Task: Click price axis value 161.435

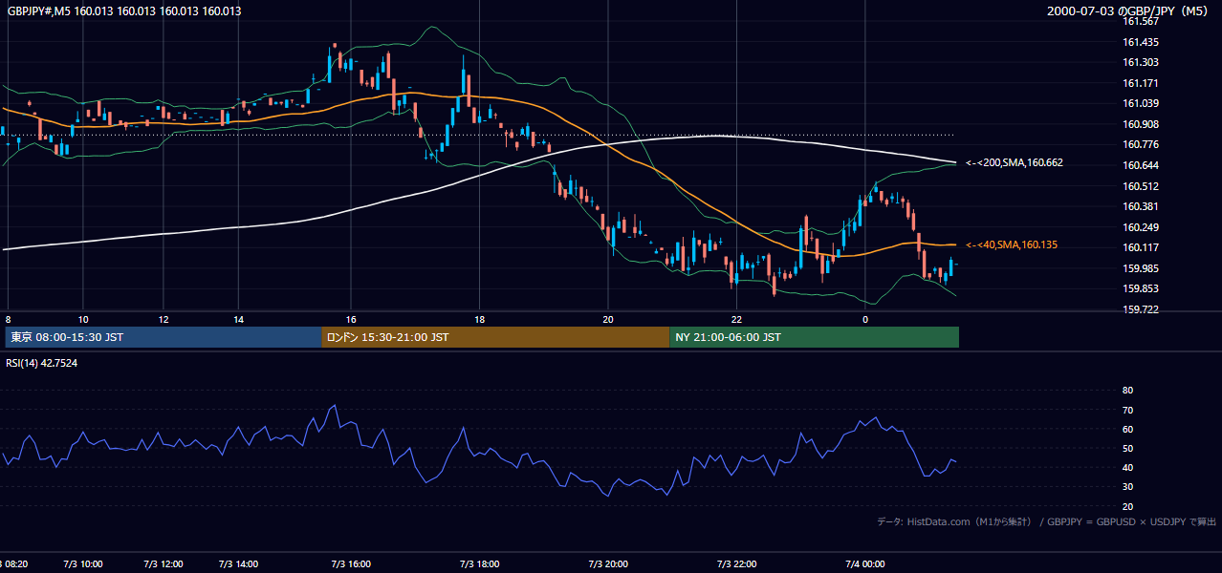Action: tap(1140, 42)
